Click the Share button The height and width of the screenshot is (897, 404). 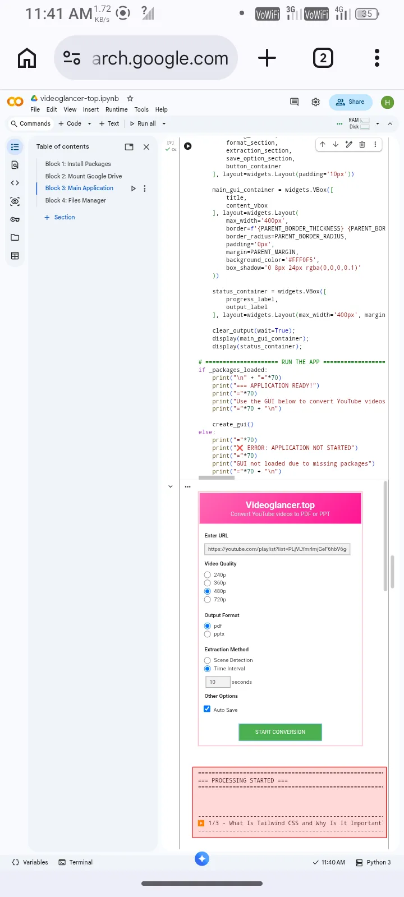click(351, 102)
